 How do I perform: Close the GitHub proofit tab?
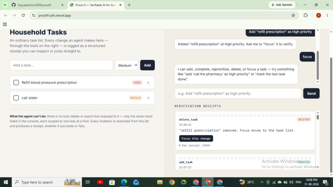(x=62, y=5)
